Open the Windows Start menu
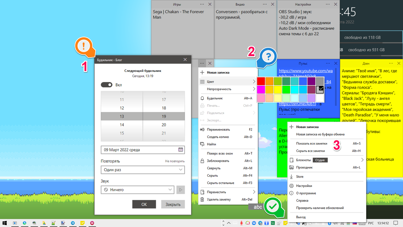Image resolution: width=403 pixels, height=227 pixels. (x=5, y=223)
